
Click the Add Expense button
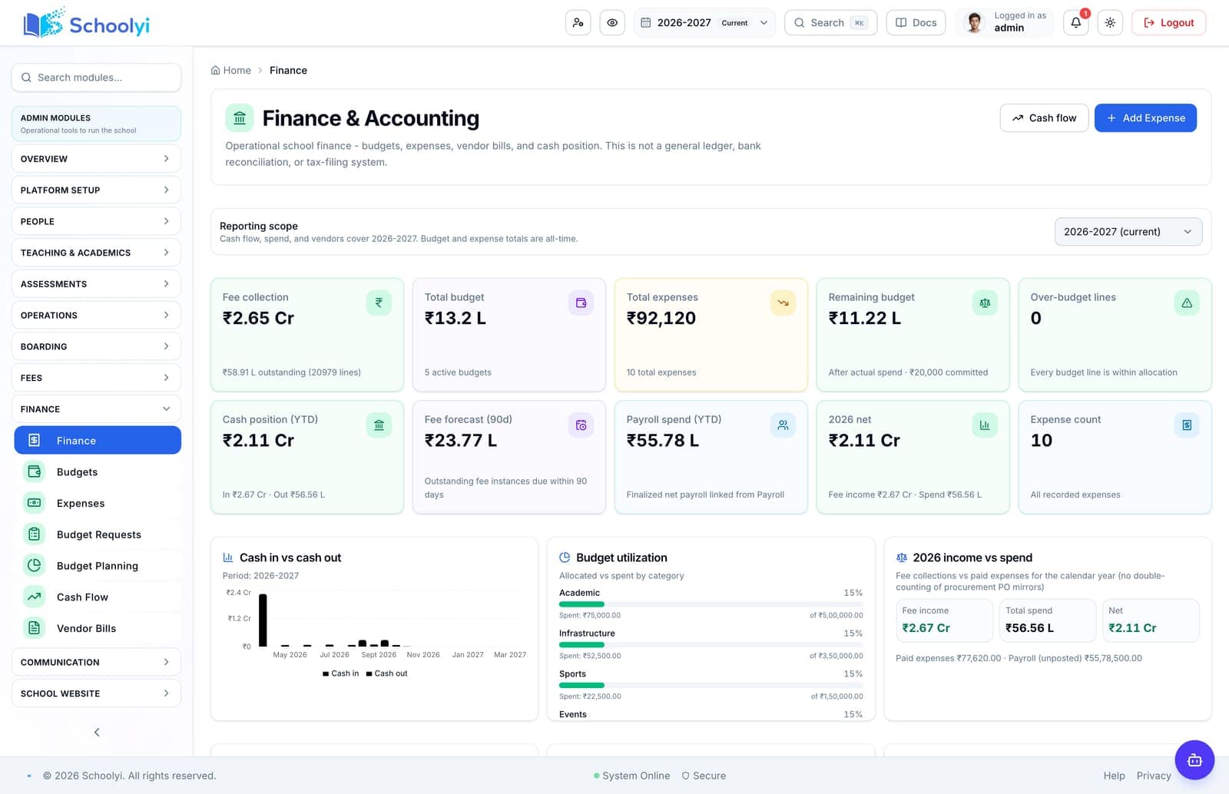[x=1145, y=117]
